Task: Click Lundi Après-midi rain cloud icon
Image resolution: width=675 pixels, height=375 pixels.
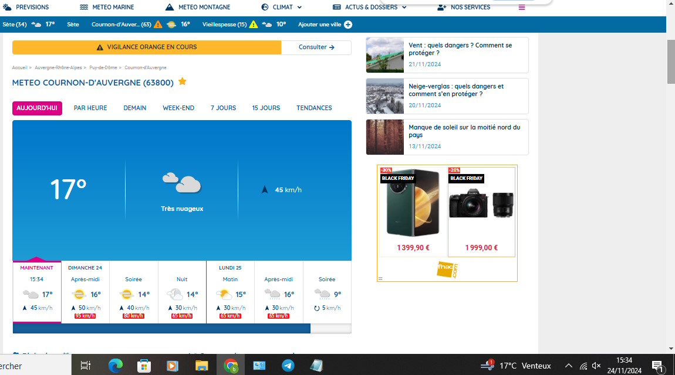Action: pyautogui.click(x=272, y=295)
